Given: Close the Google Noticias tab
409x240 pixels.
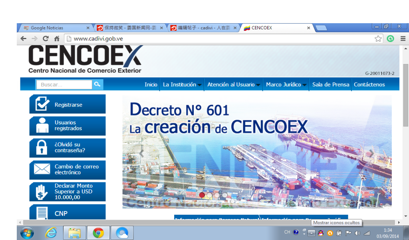Looking at the screenshot, I should [88, 28].
